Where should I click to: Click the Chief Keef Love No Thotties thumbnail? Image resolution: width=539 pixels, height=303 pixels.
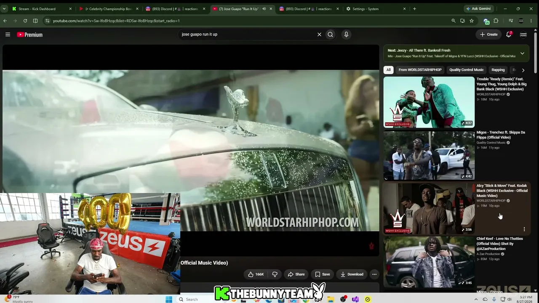coord(429,262)
